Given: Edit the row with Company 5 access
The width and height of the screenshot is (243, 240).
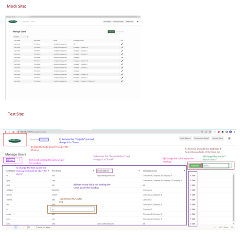Looking at the screenshot, I should pos(192,209).
